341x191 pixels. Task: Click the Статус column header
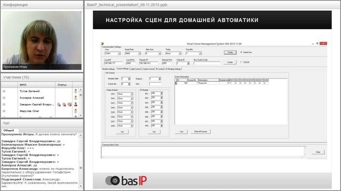(x=64, y=85)
